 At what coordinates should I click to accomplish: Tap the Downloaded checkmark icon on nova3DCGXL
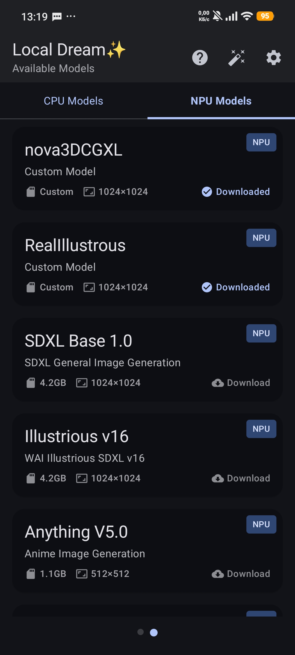click(x=207, y=192)
